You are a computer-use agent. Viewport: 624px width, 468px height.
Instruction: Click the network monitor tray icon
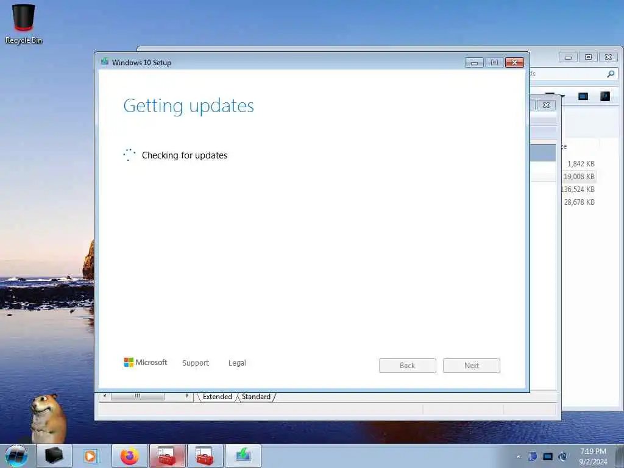point(548,456)
